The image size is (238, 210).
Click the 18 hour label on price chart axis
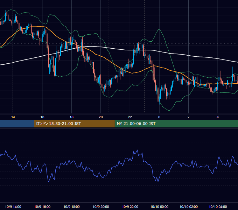coord(71,117)
